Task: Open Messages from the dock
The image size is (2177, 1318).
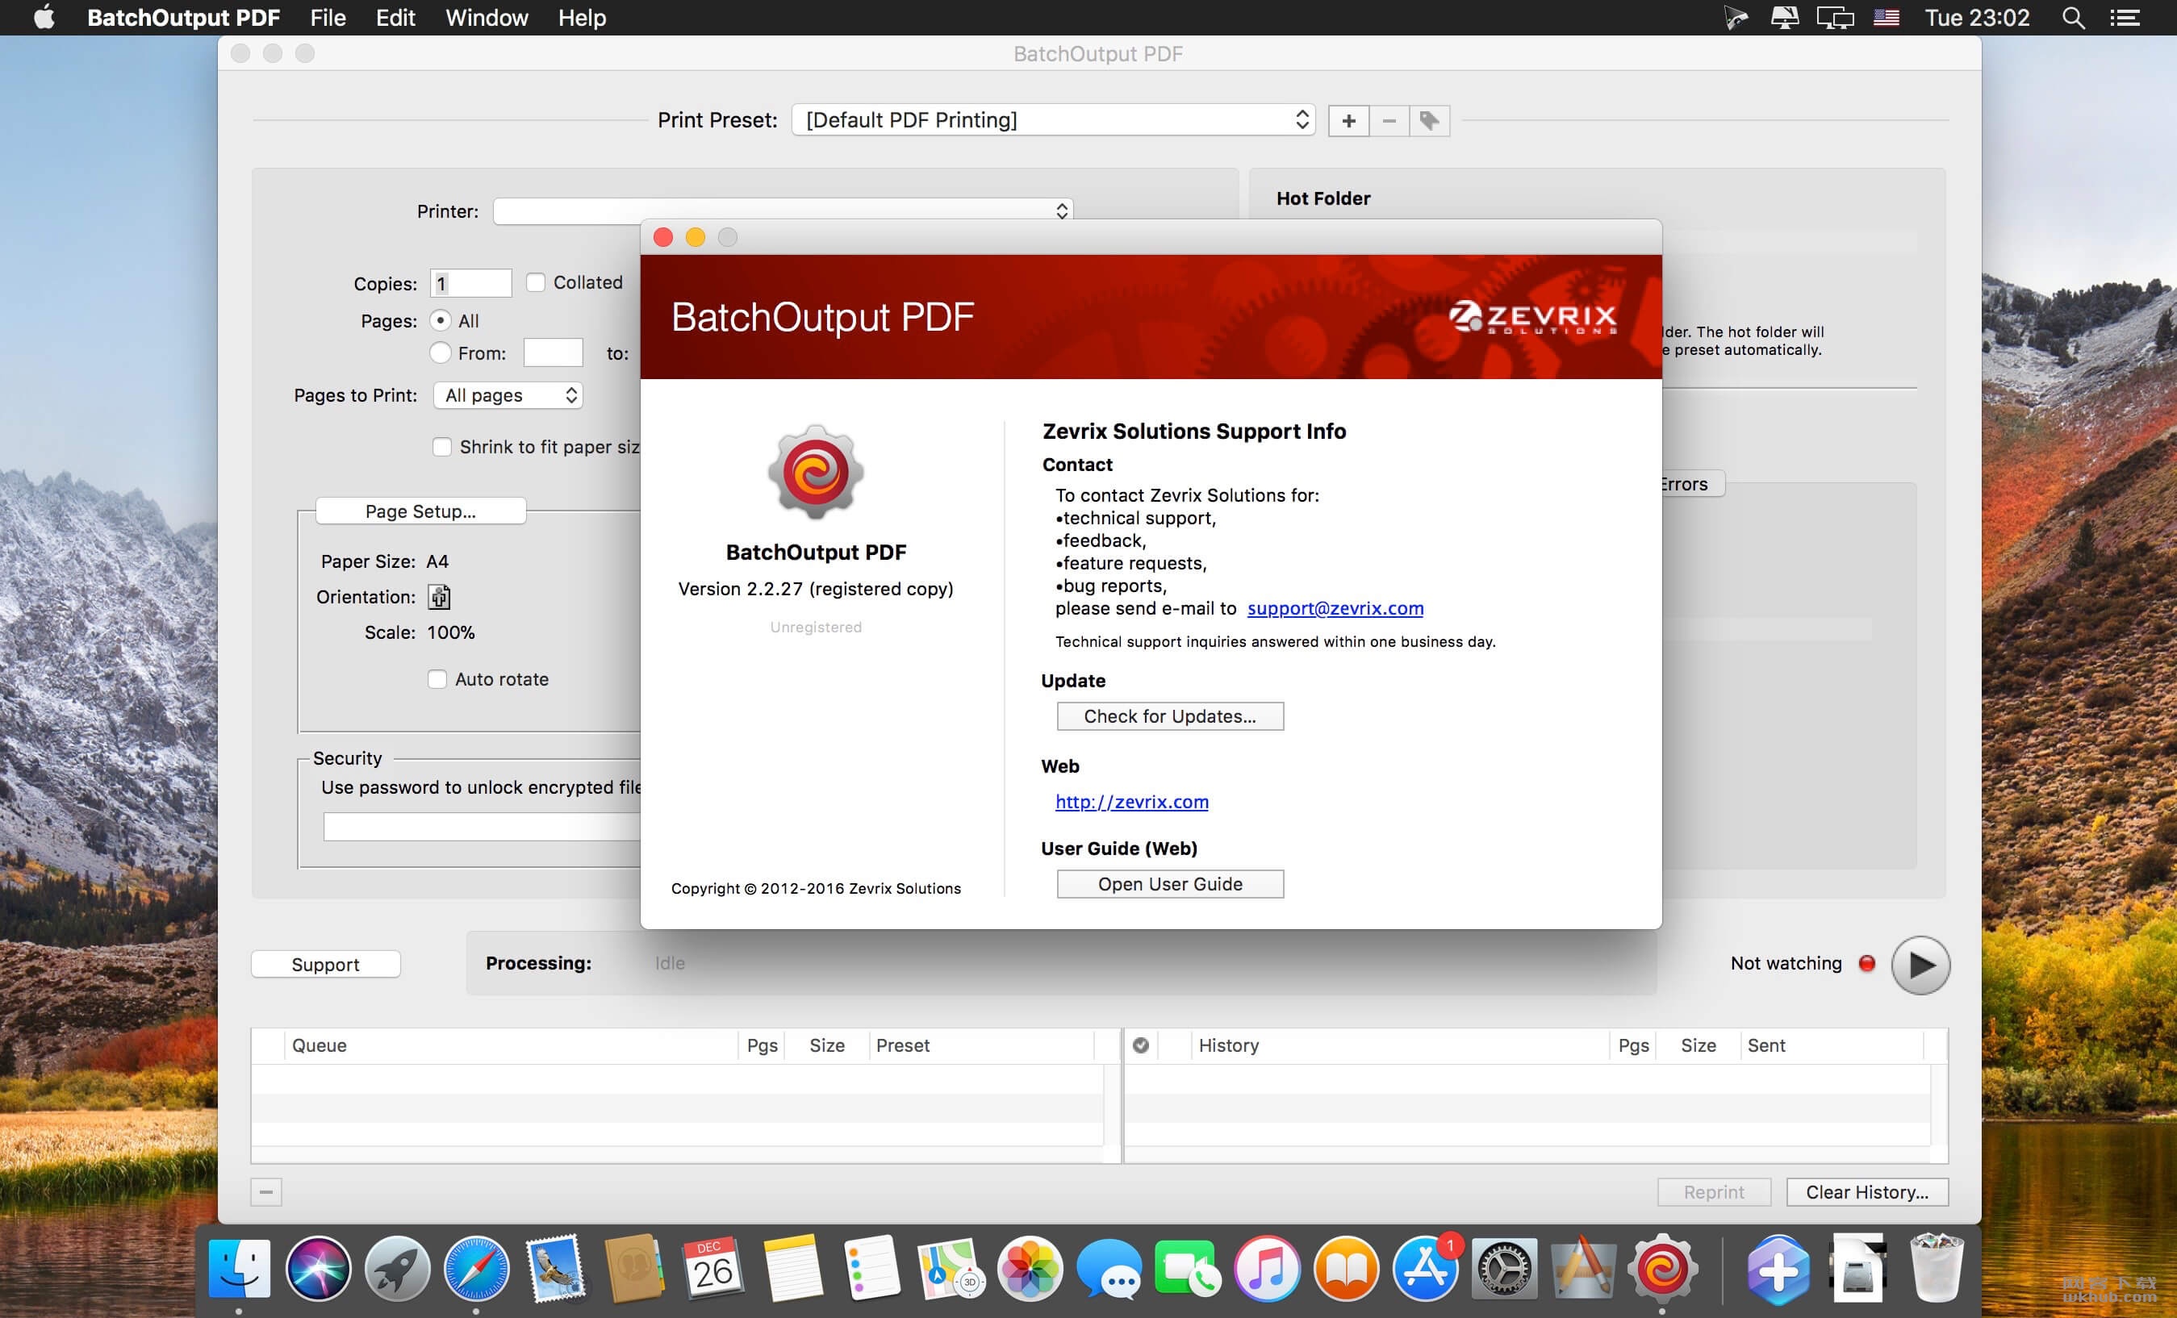Action: coord(1109,1269)
